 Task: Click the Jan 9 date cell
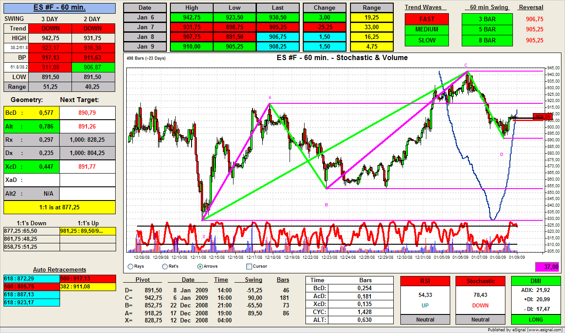145,46
